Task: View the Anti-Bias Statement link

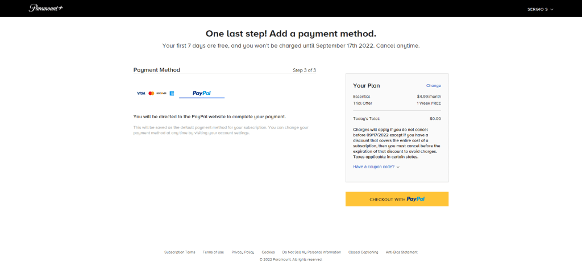Action: (x=401, y=252)
